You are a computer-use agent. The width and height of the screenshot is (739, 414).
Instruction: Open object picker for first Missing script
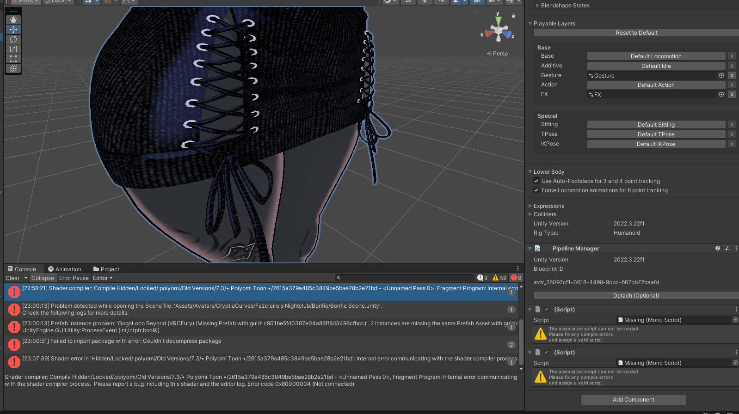(x=735, y=320)
